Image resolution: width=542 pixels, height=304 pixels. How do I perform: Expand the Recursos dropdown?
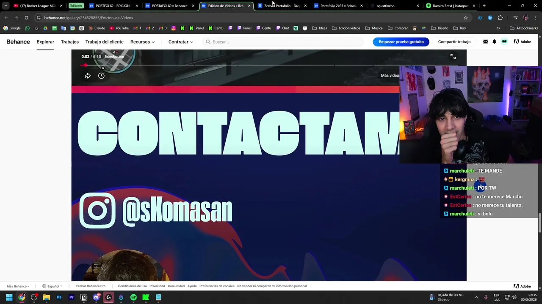(143, 42)
